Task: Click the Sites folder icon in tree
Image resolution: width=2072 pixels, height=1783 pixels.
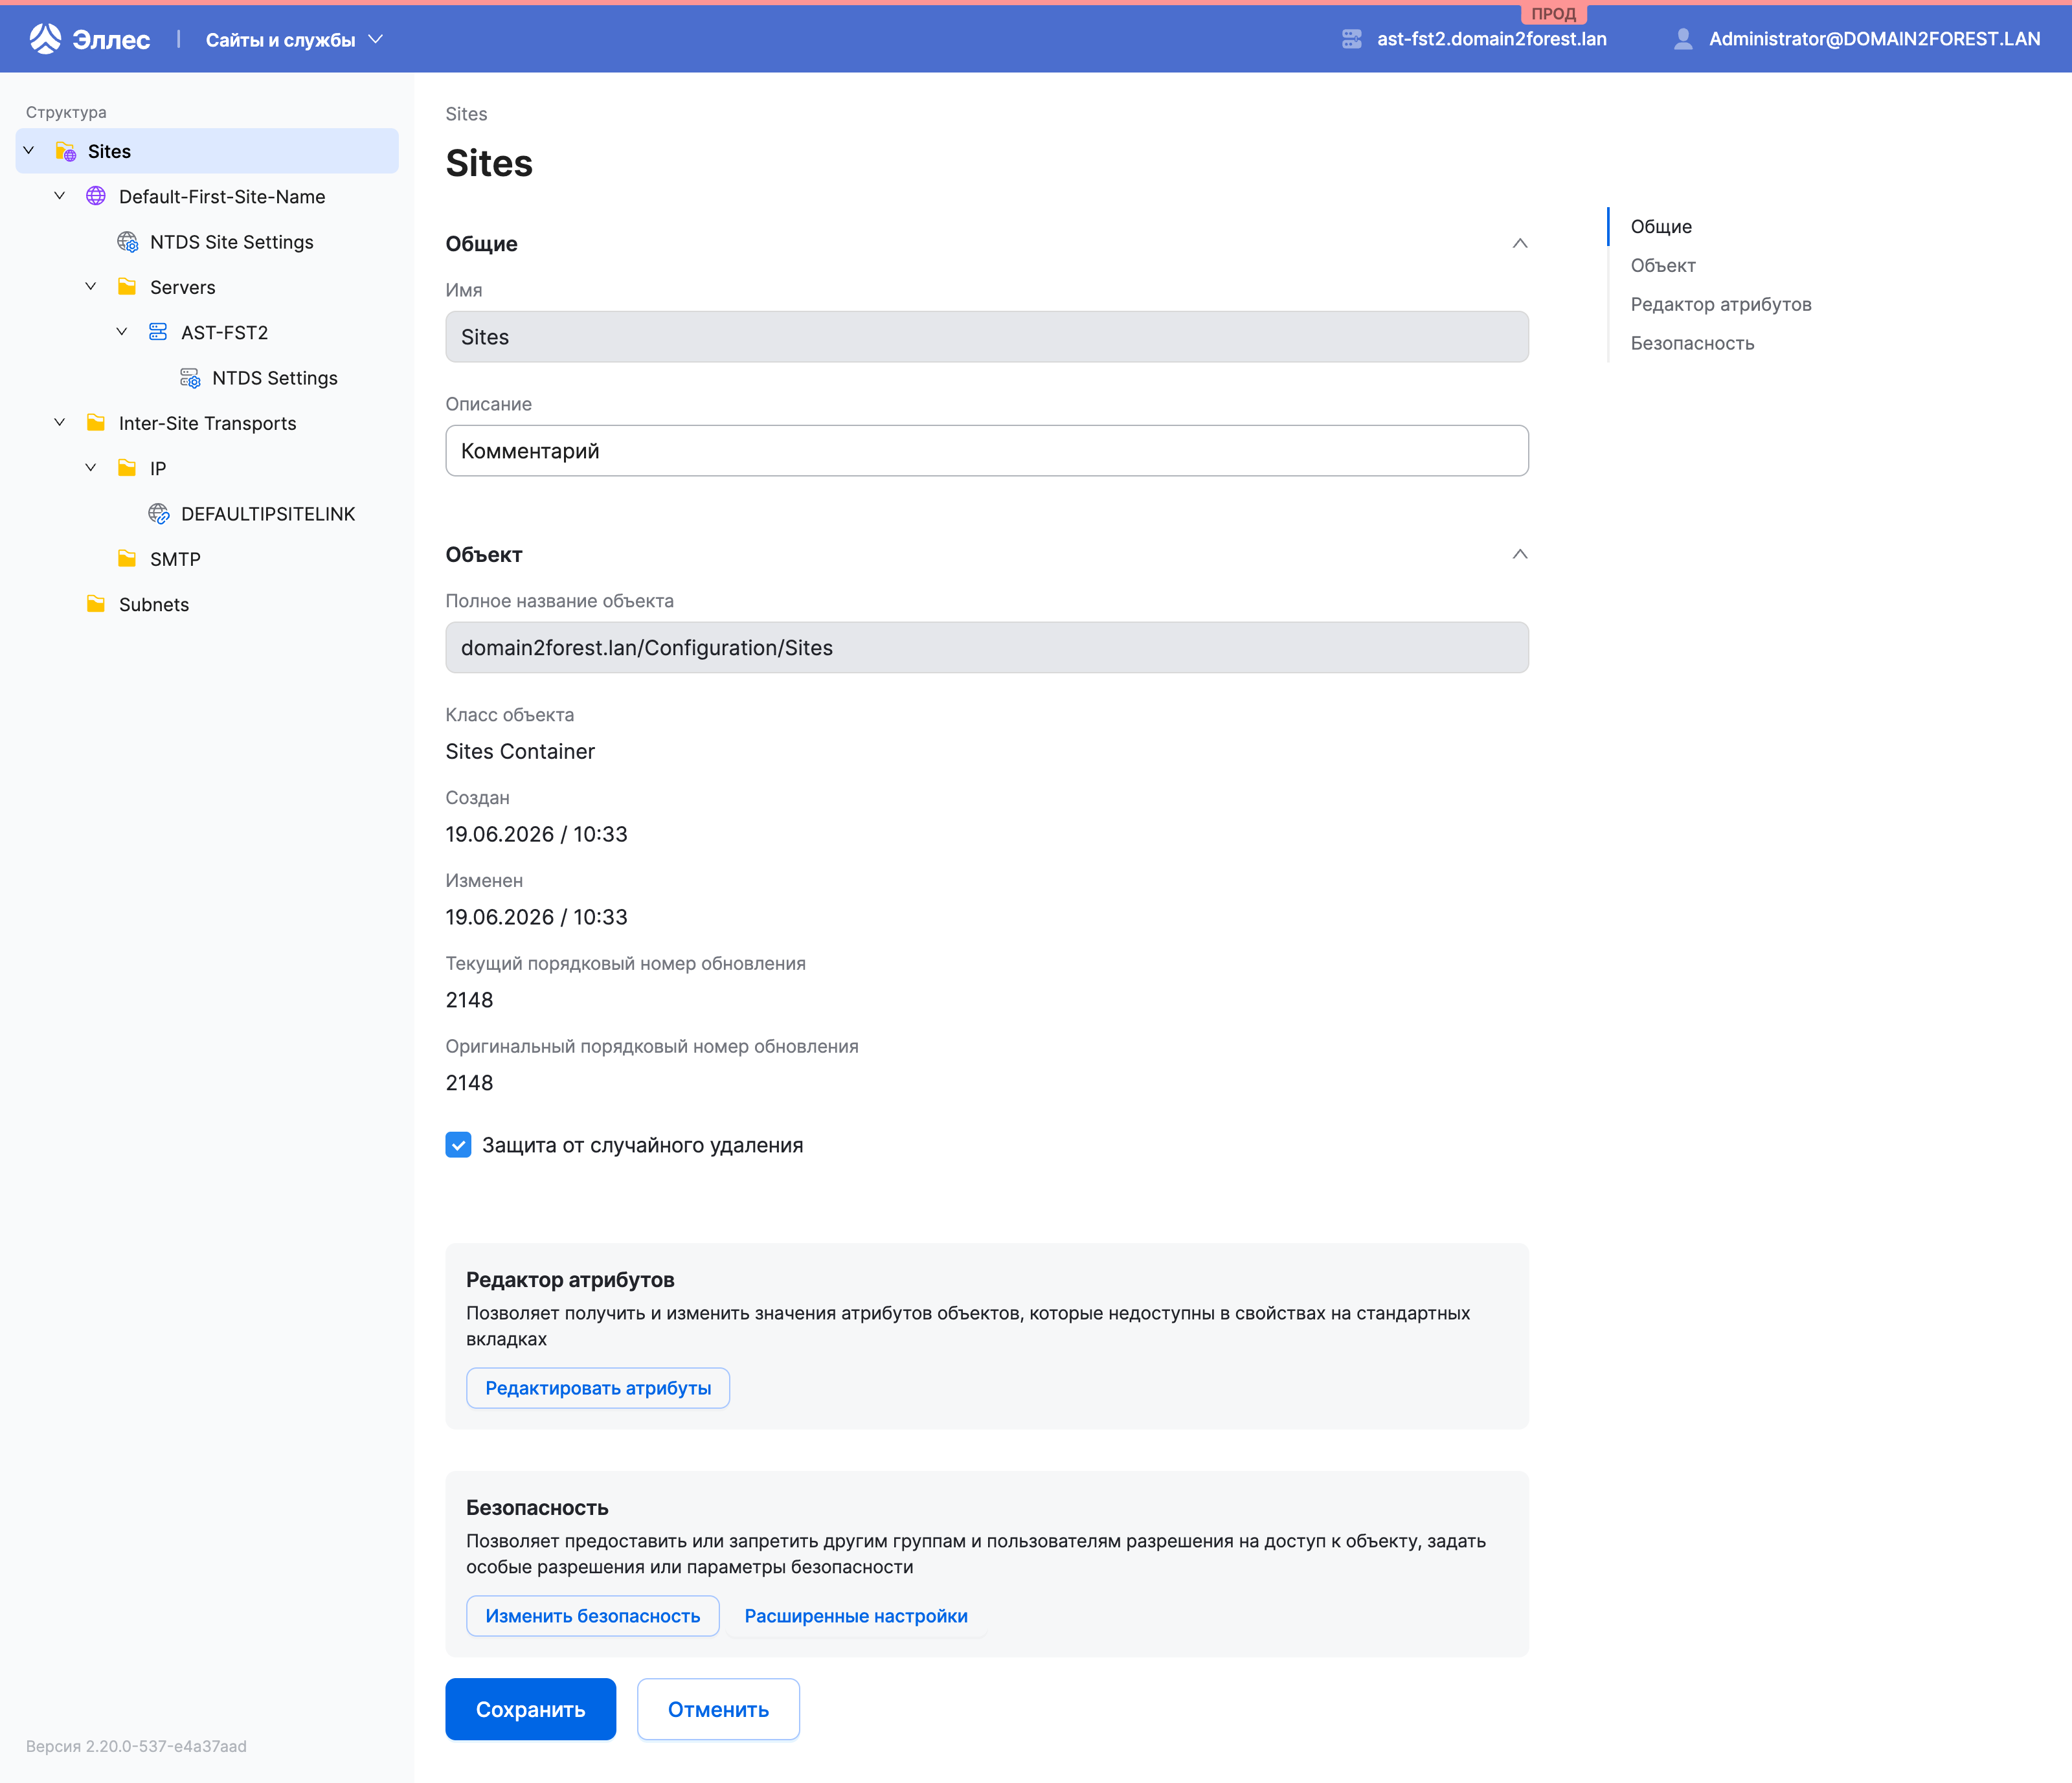Action: 66,151
